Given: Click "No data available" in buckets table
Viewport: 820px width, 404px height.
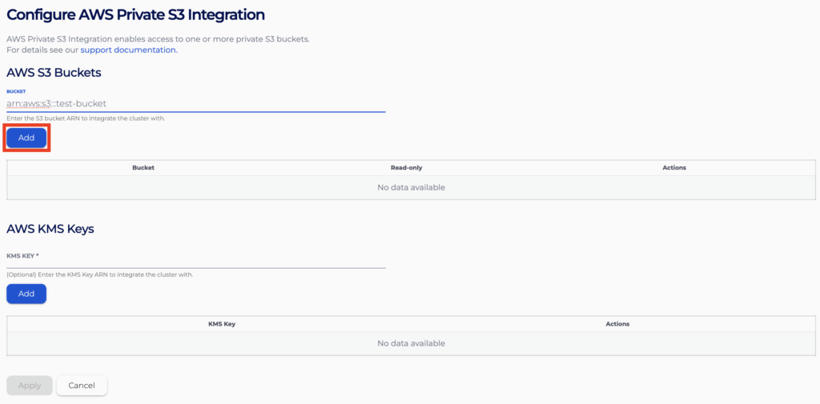Looking at the screenshot, I should (x=411, y=187).
